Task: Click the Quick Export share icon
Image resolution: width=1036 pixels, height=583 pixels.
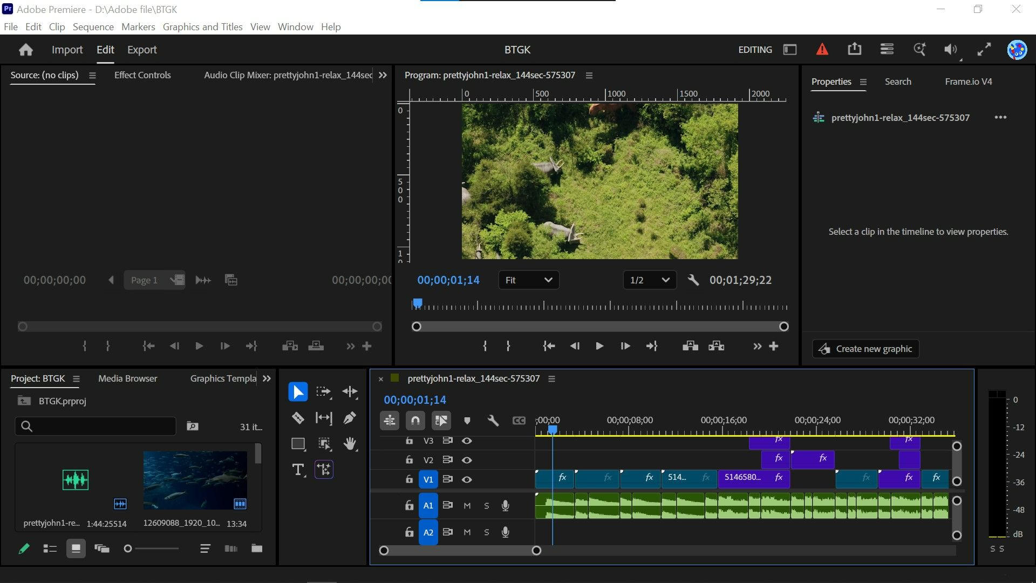Action: 855,50
